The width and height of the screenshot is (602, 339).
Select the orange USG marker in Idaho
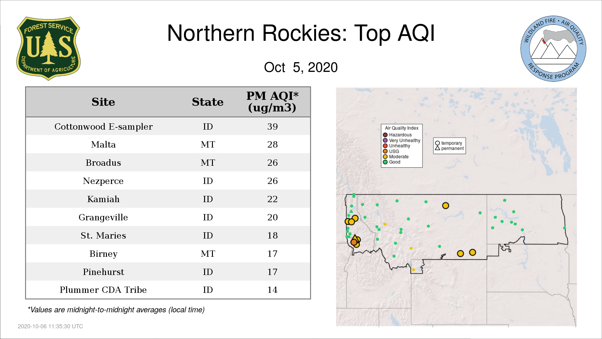point(354,242)
